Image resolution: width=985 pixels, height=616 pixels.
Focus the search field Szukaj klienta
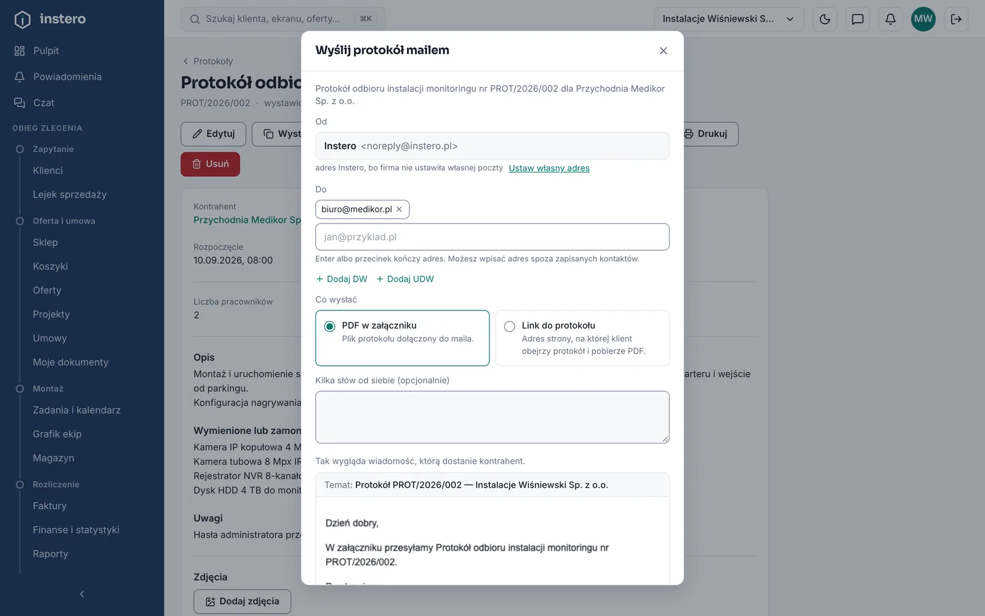coord(283,19)
